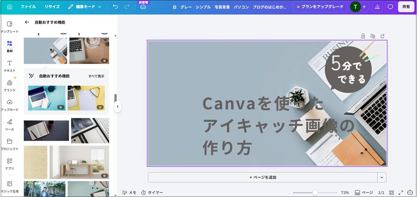Open the comments speech bubble icon
Screen dimensions: 417x197
pyautogui.click(x=390, y=7)
